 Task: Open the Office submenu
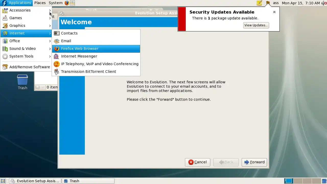[x=26, y=41]
